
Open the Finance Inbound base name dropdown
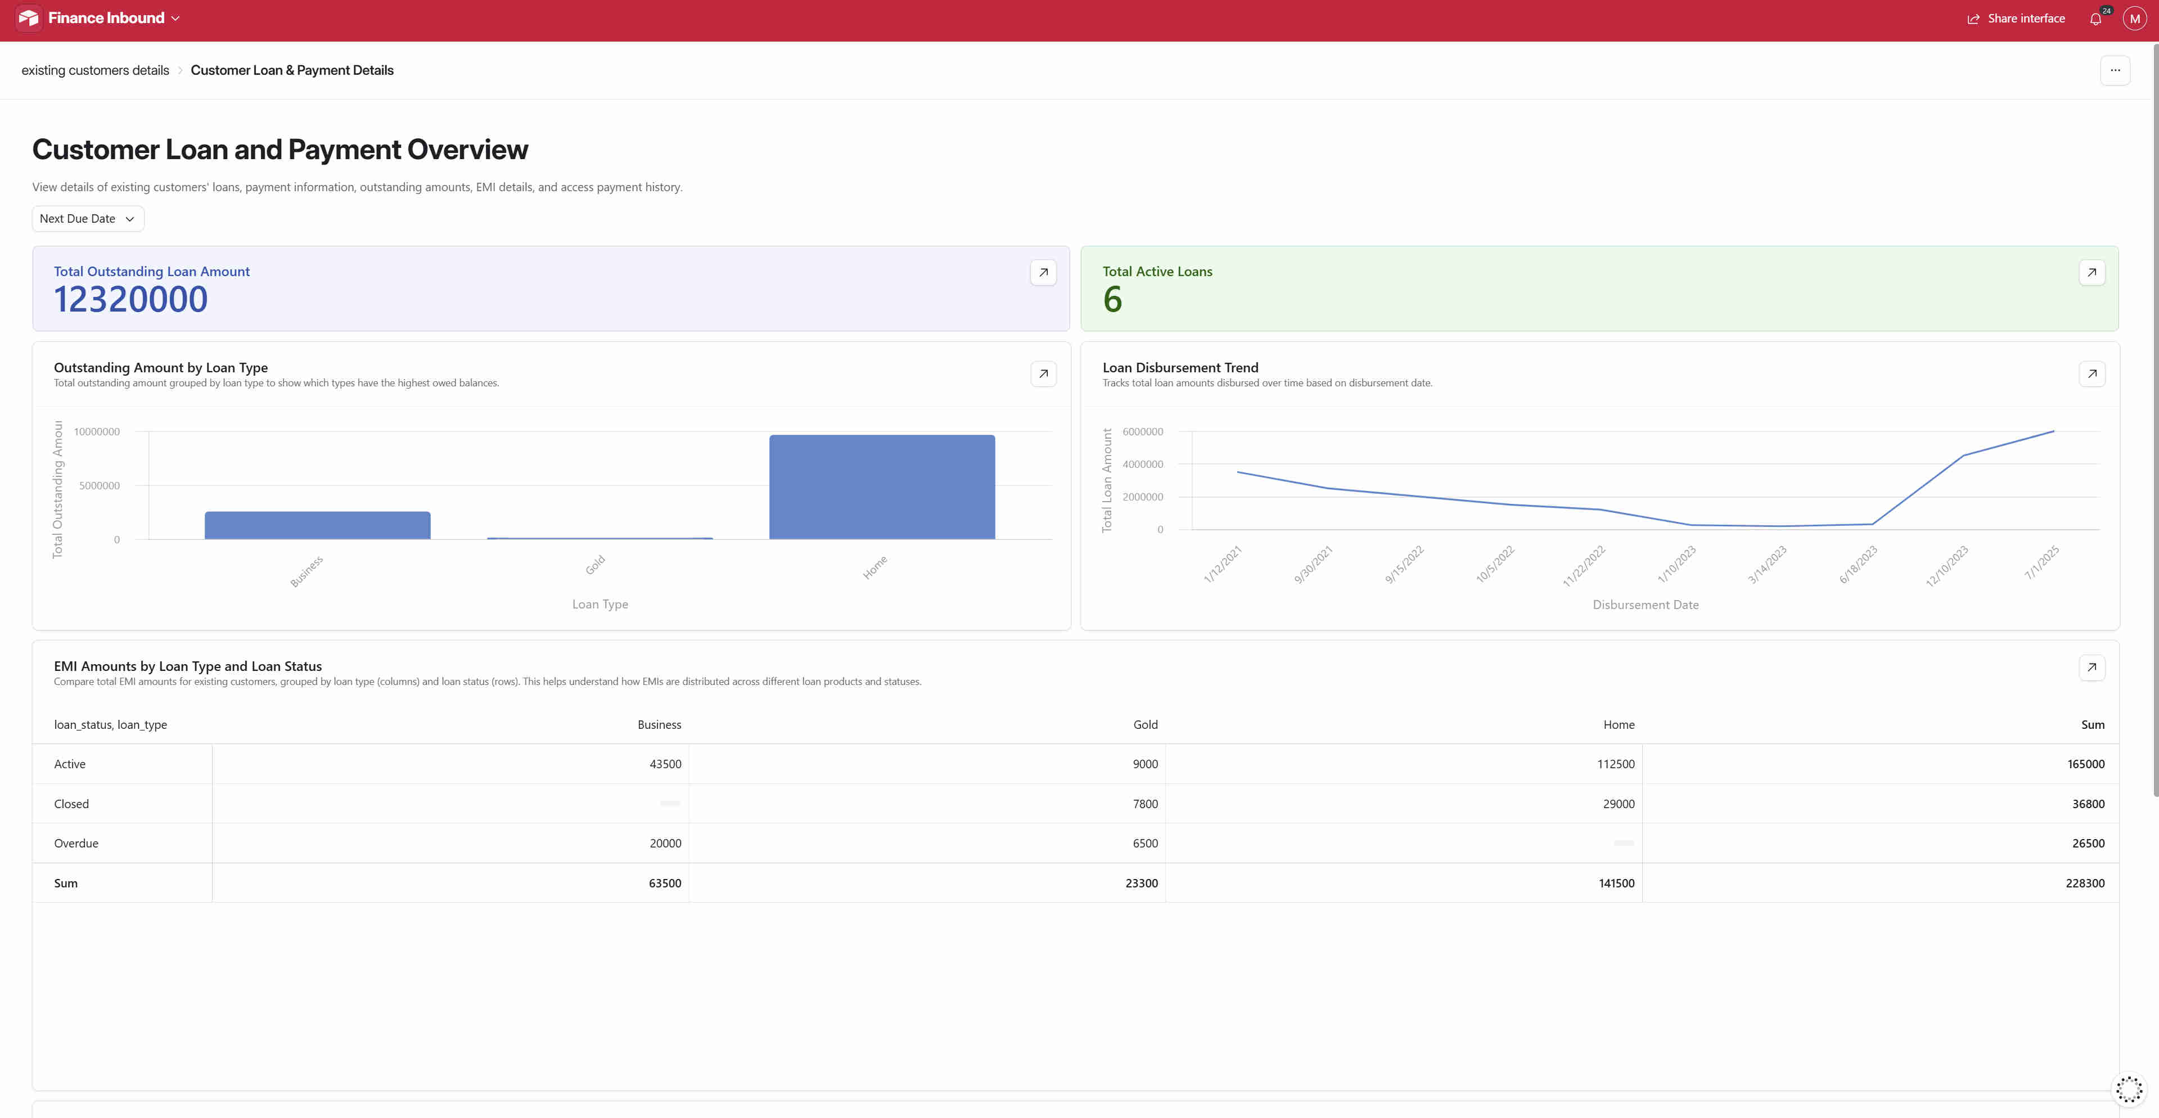(114, 19)
